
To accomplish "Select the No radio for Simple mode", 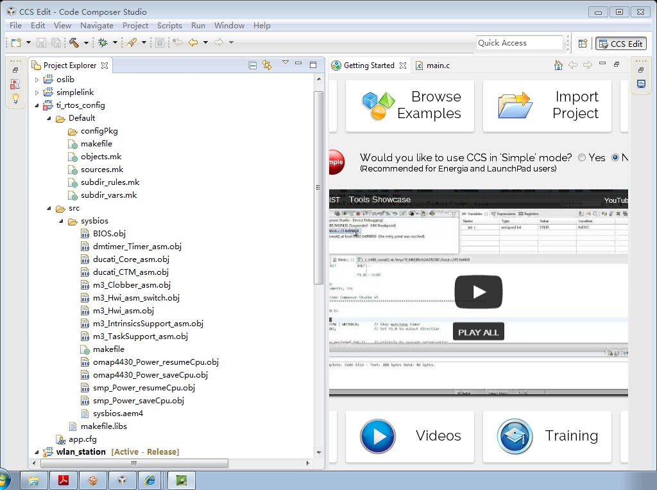I will [x=615, y=158].
